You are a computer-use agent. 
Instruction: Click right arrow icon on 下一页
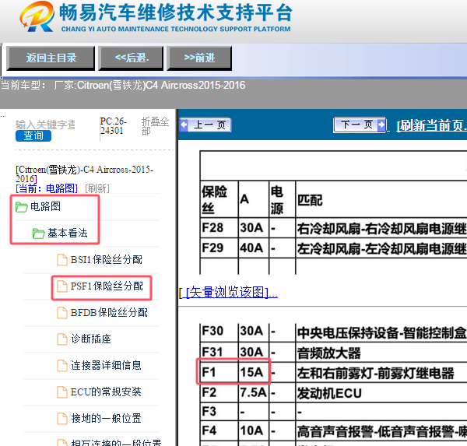coord(381,125)
